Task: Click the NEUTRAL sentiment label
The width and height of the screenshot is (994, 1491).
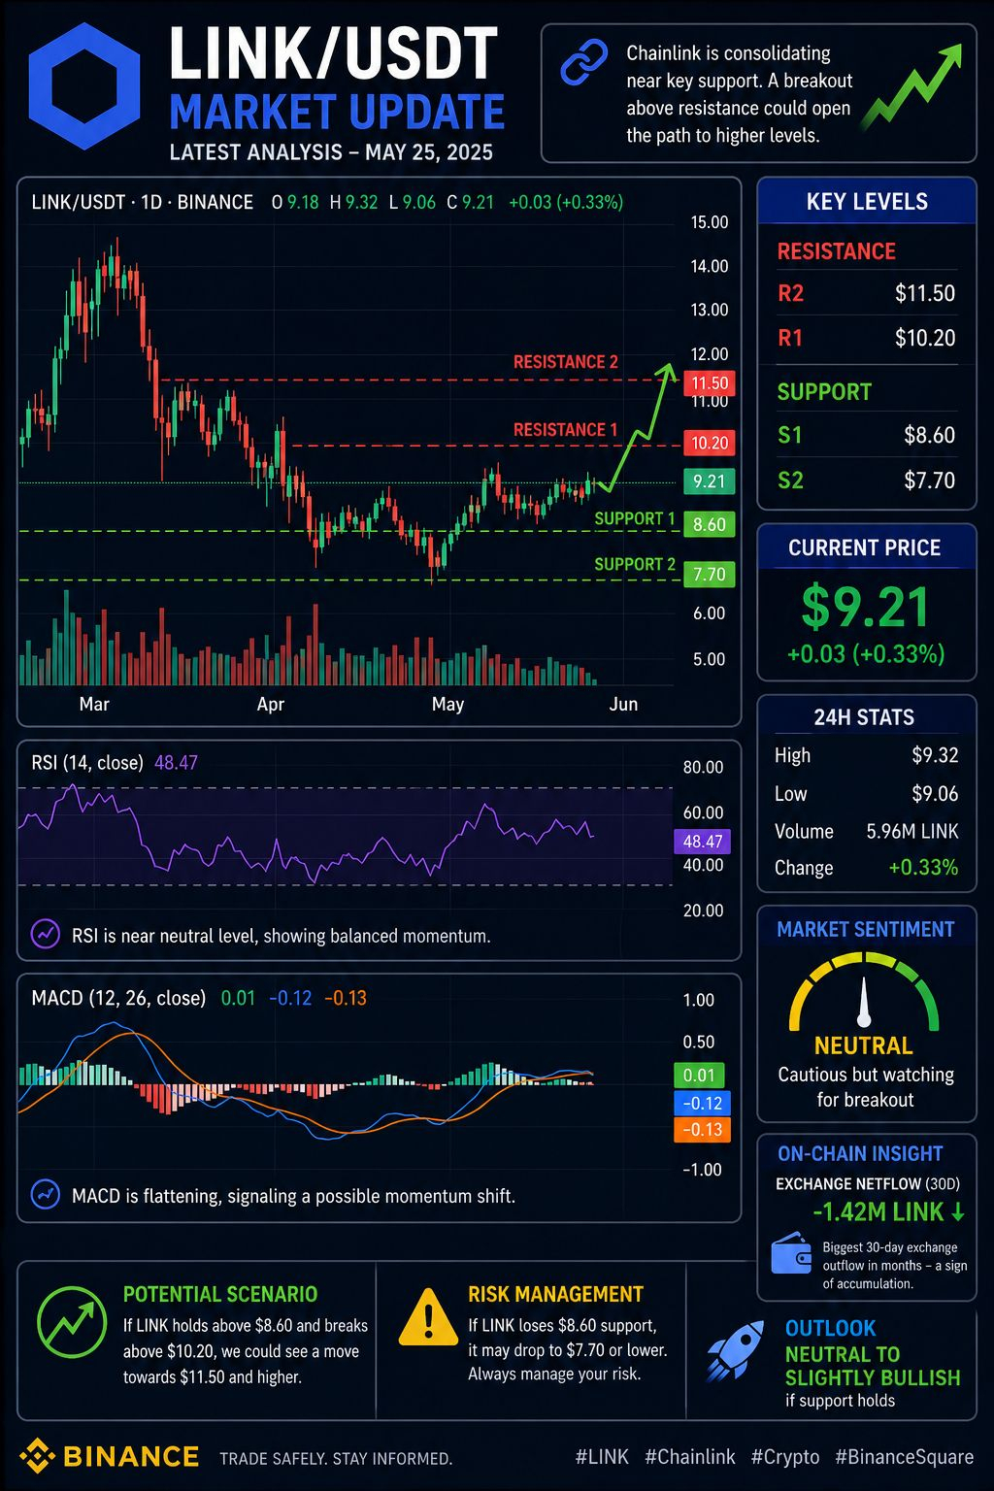Action: click(864, 1045)
